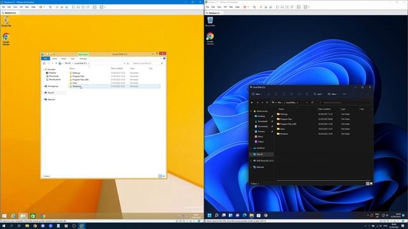The image size is (408, 229).
Task: Open the See more (...) menu in dark Explorer
Action: tap(344, 94)
